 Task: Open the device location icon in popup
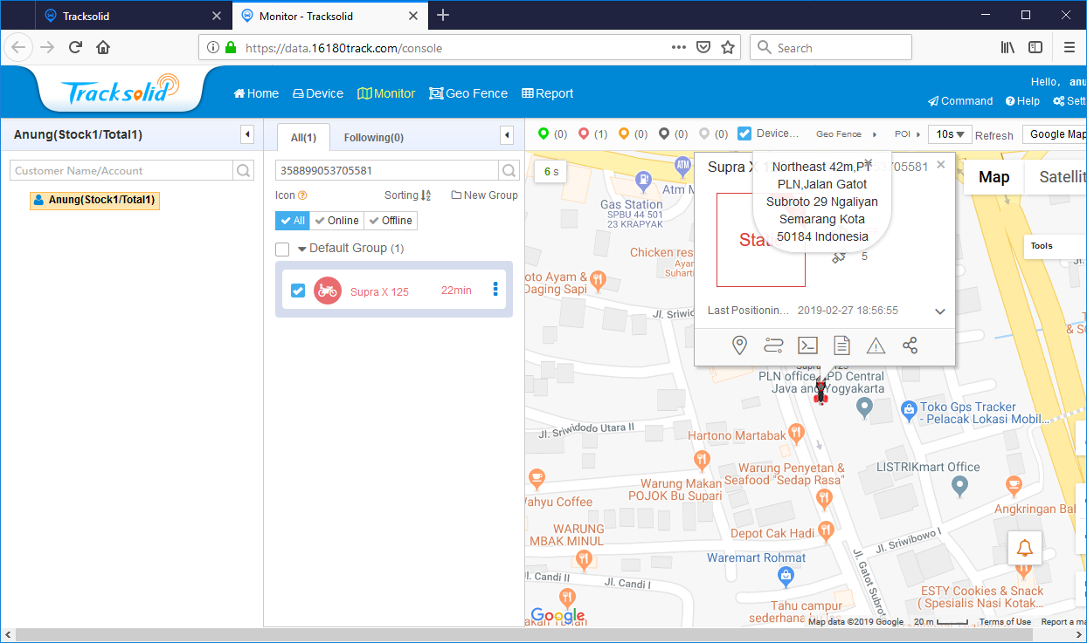pos(739,345)
